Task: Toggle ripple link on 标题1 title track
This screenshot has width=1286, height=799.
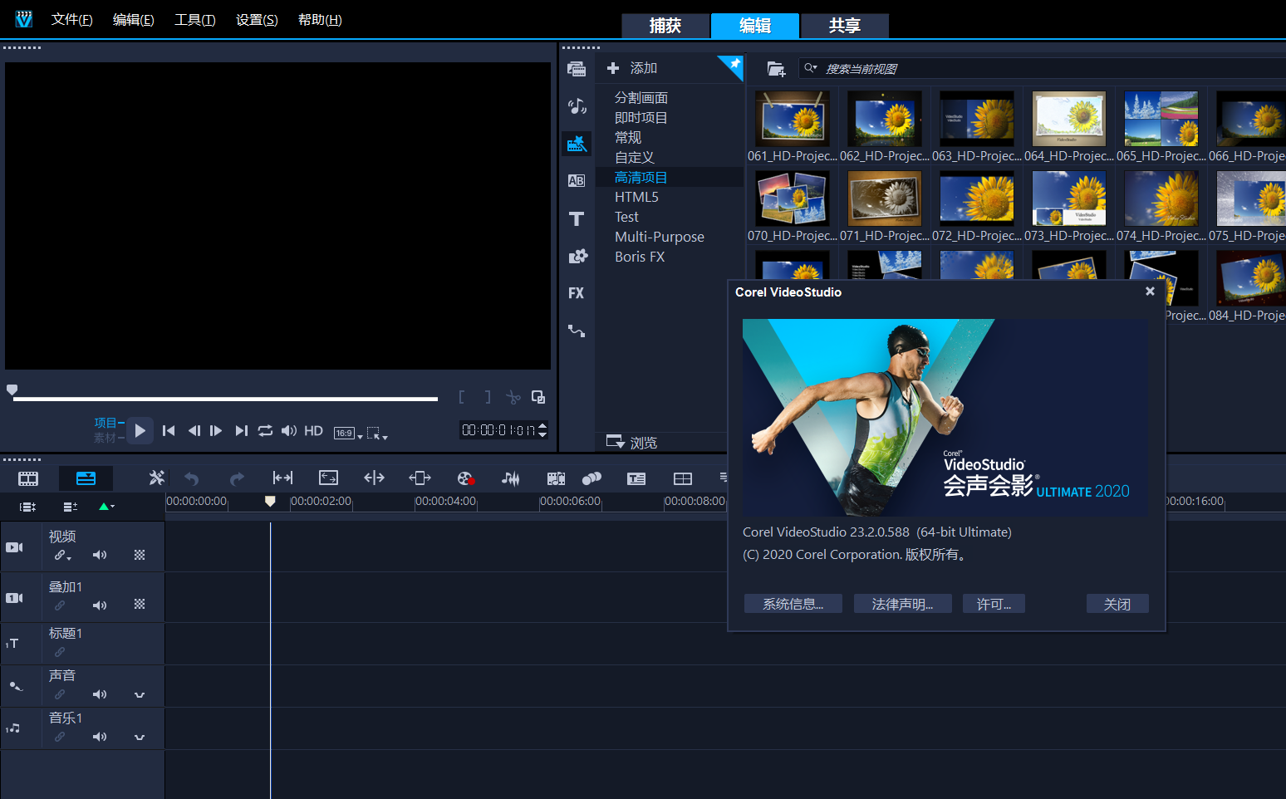Action: click(x=60, y=653)
